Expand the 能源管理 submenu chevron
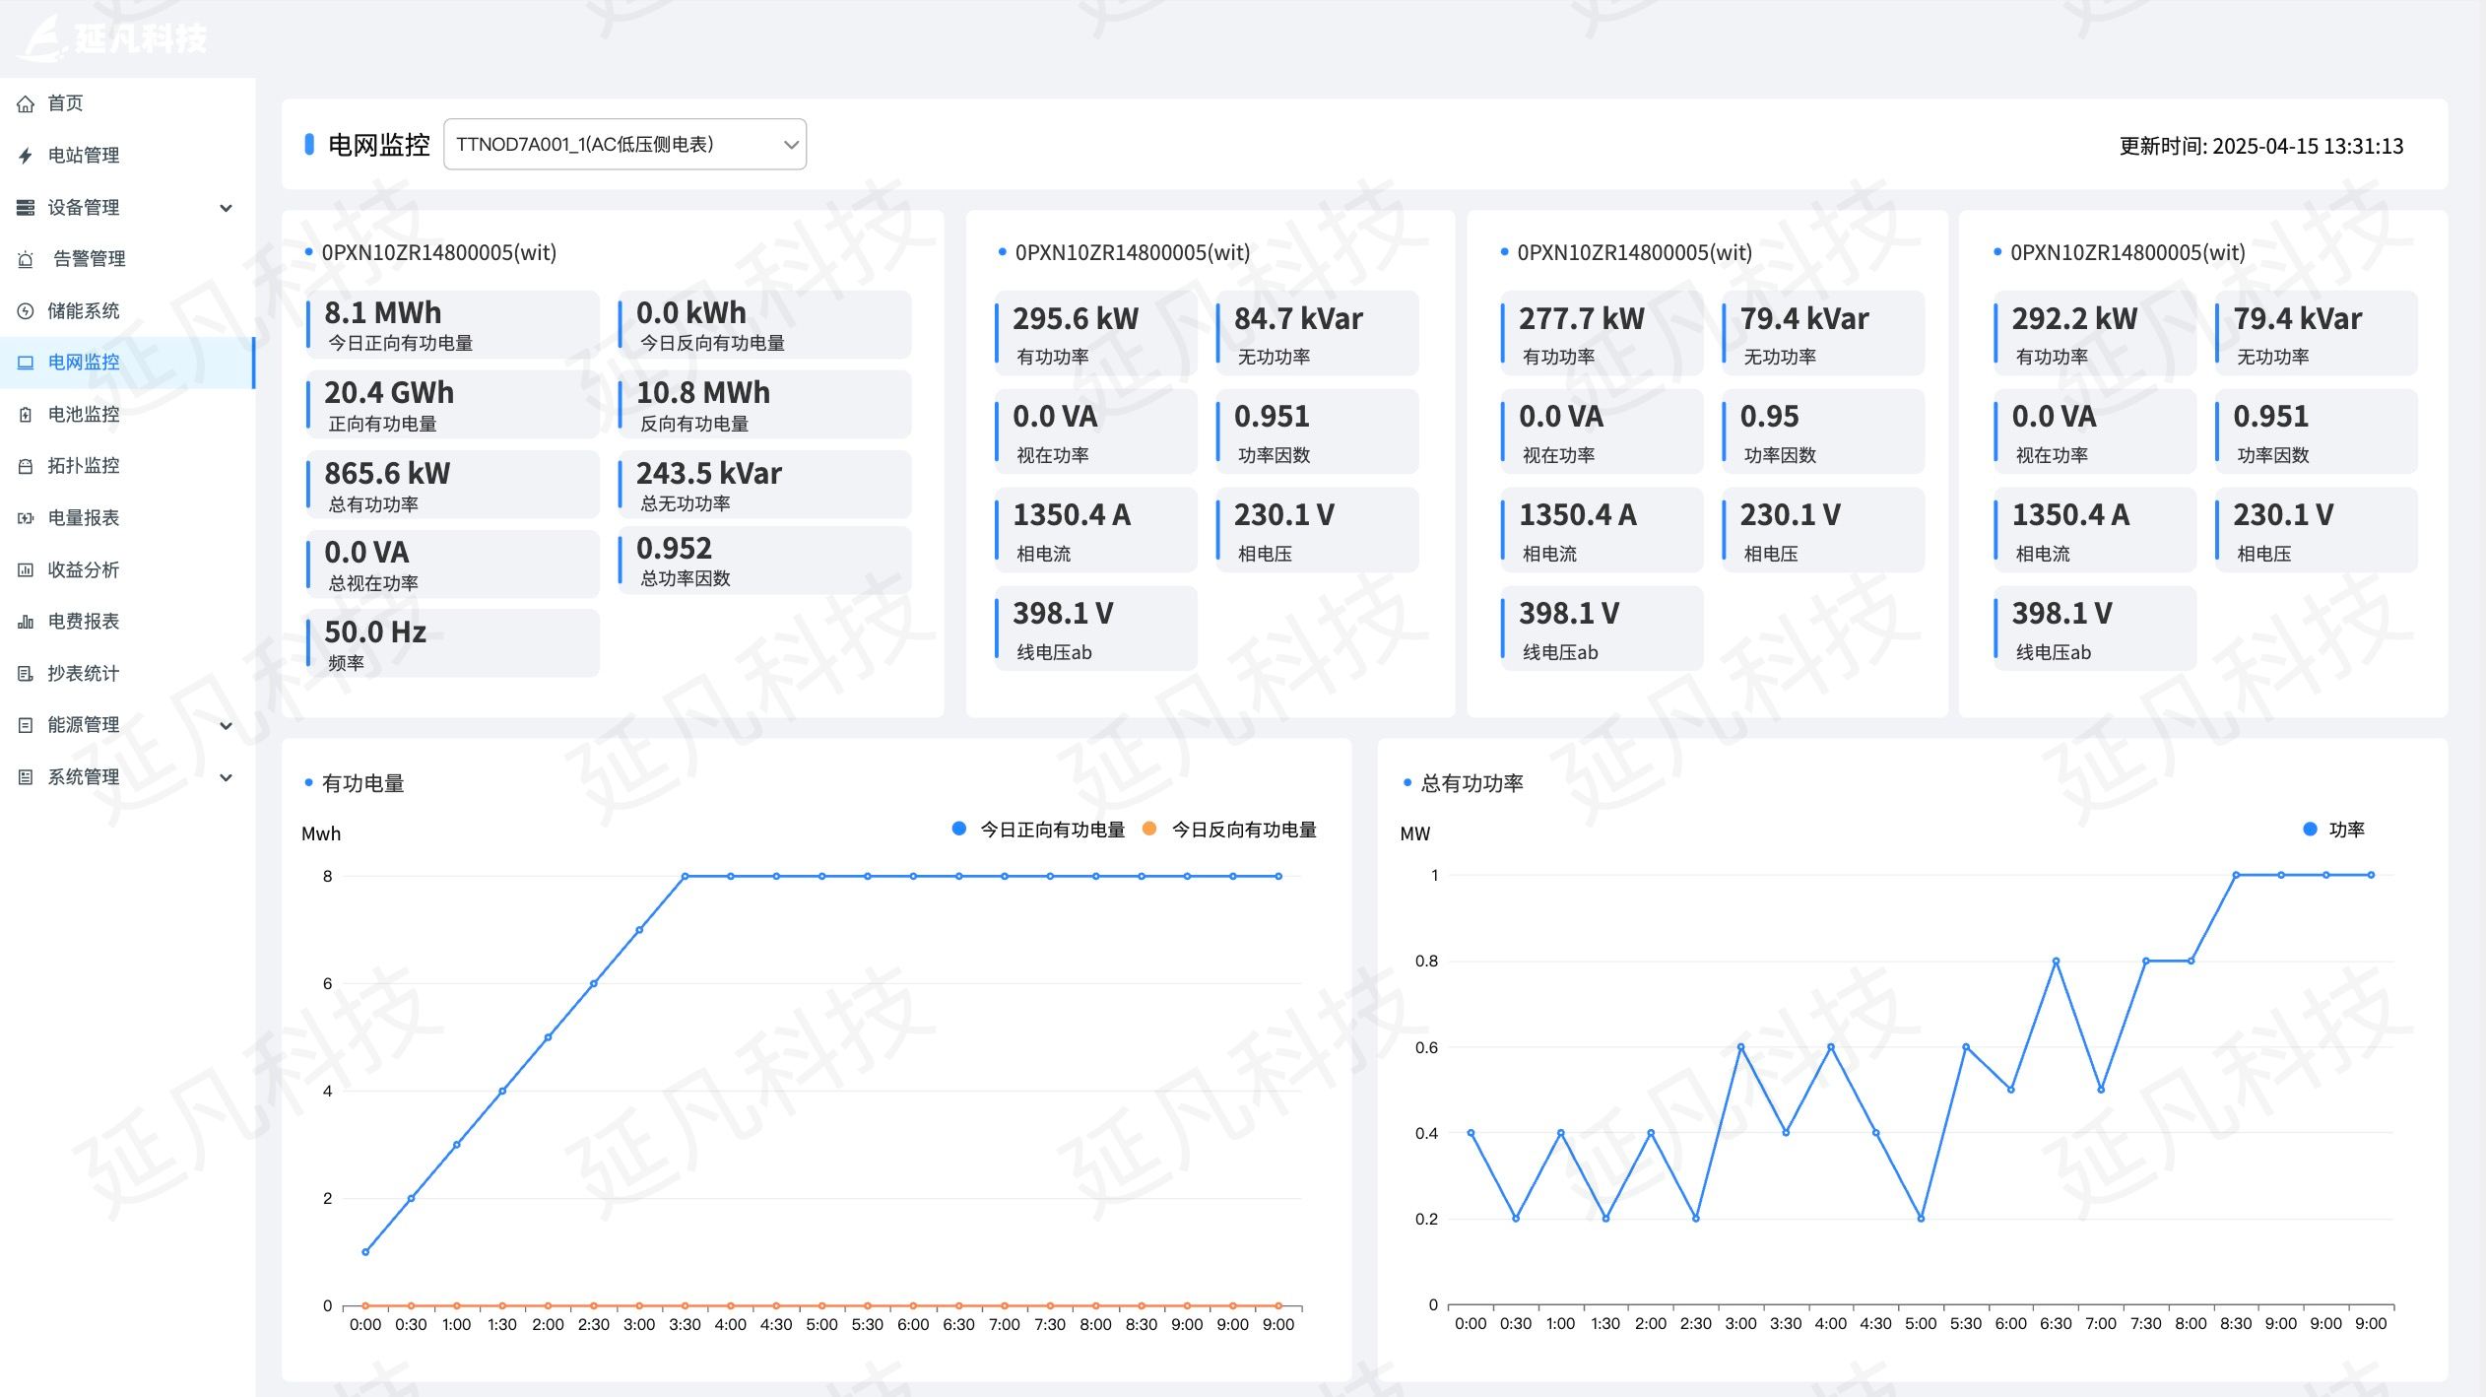Screen dimensions: 2486x1397 [x=226, y=726]
